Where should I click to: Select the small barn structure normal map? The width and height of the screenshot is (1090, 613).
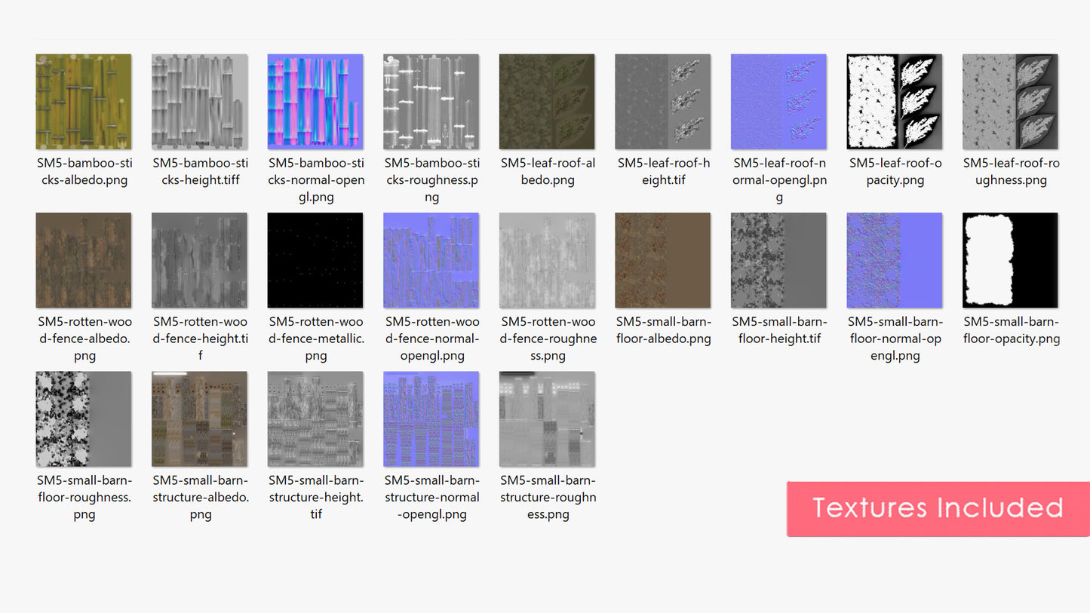(431, 419)
